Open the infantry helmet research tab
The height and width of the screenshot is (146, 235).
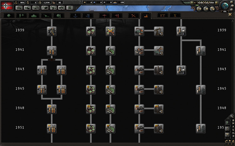(9, 16)
